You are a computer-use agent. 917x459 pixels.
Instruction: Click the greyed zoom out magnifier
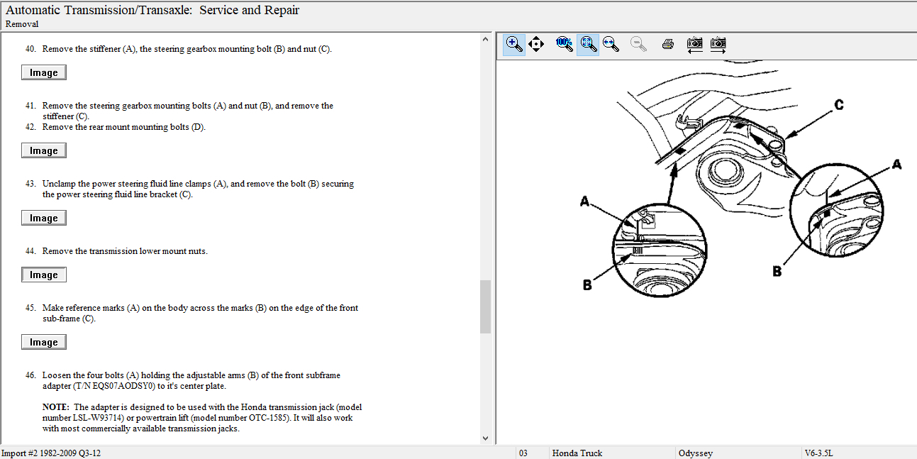click(639, 44)
